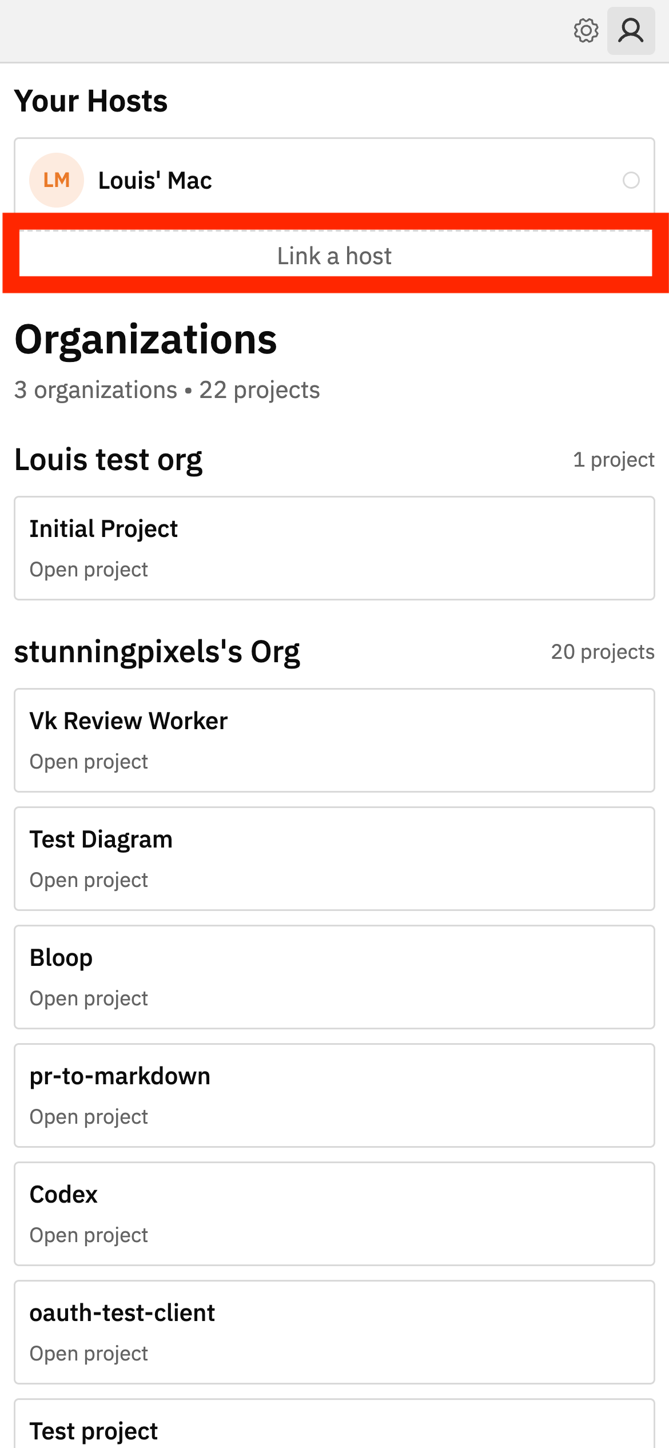The image size is (669, 1448).
Task: Click the profile account icon
Action: coord(631,31)
